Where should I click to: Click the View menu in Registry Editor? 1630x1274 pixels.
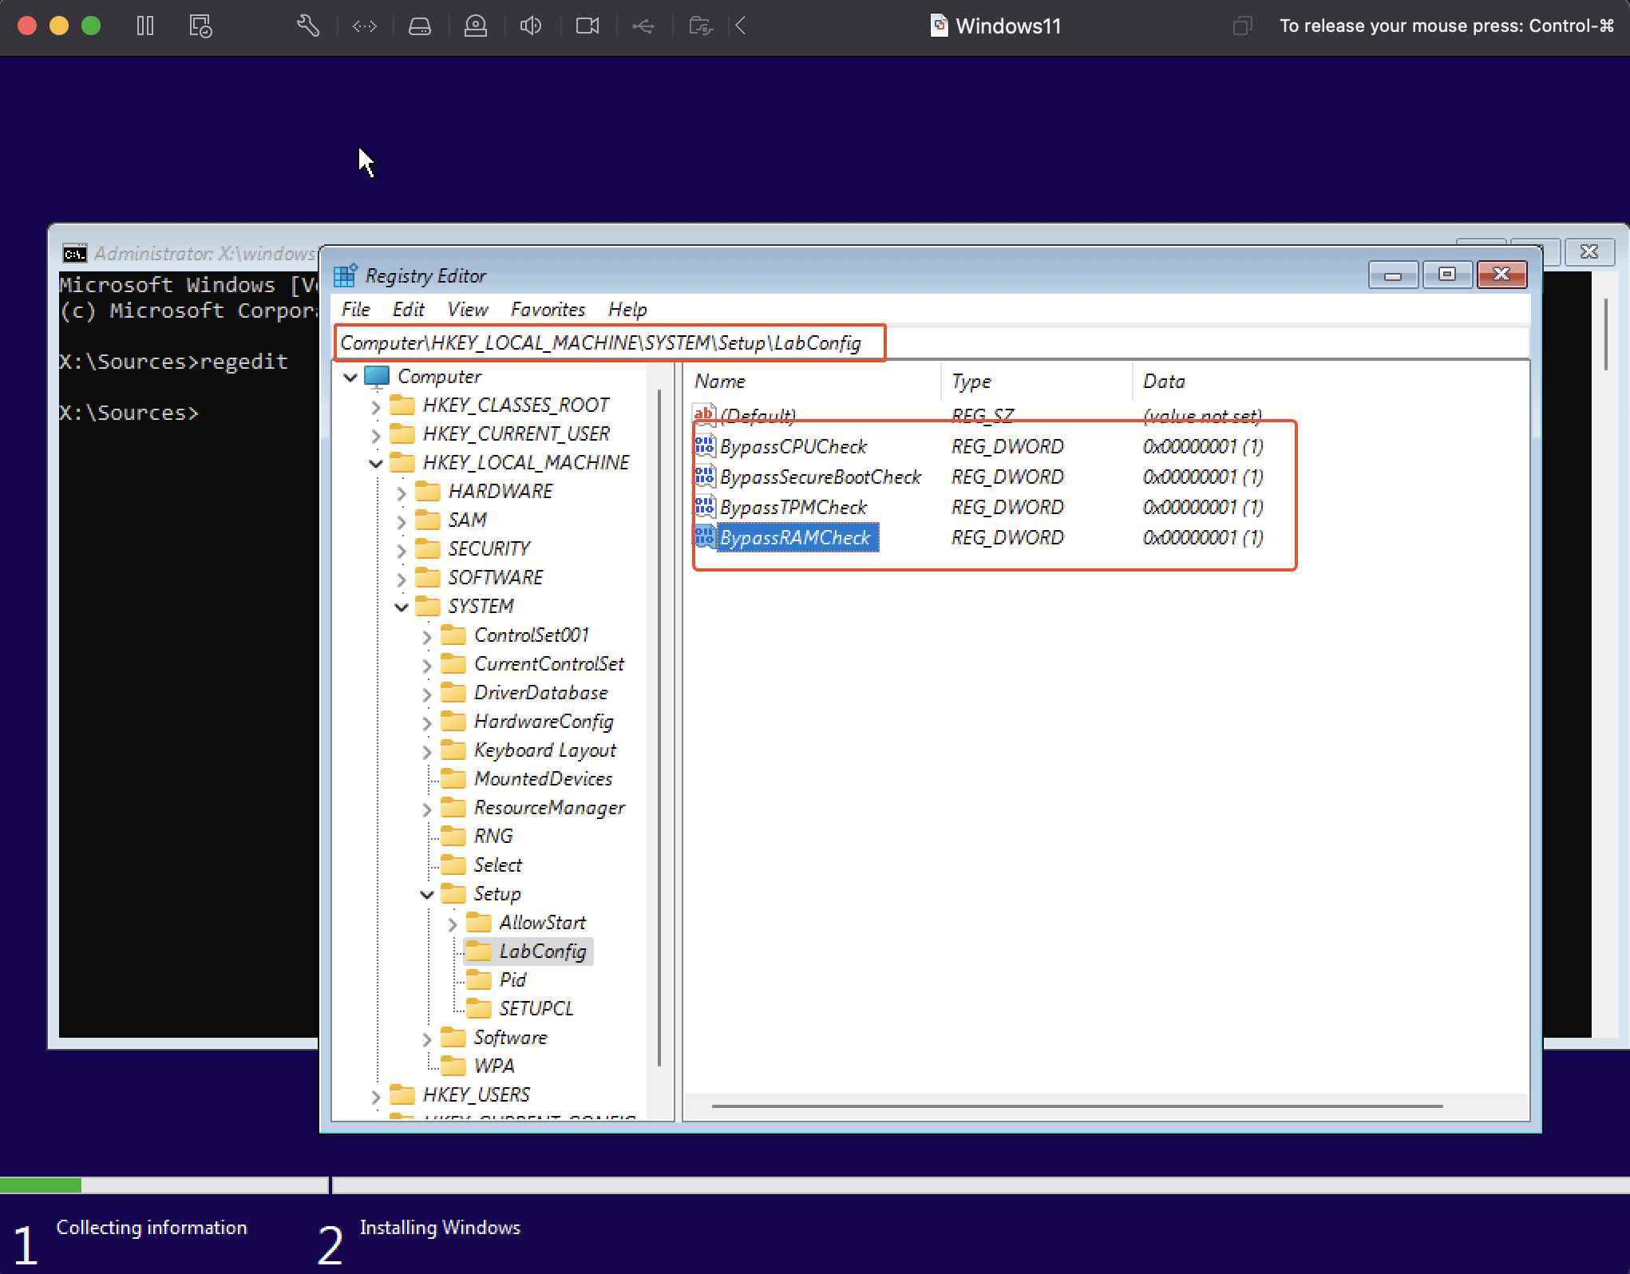coord(465,308)
